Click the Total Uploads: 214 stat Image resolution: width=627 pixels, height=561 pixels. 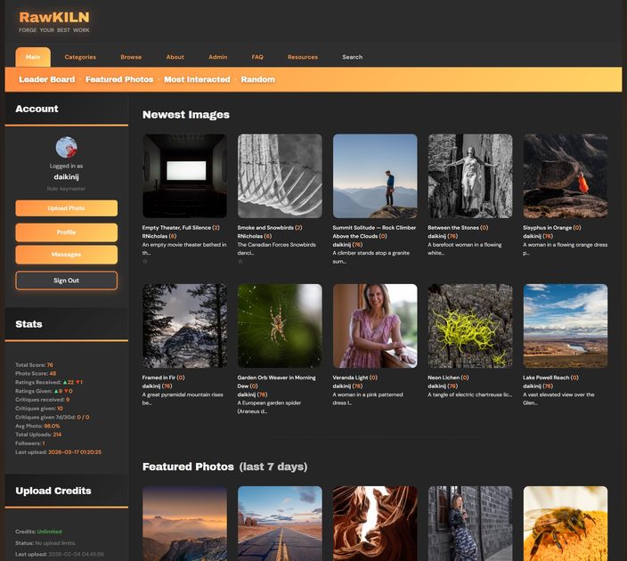coord(38,435)
